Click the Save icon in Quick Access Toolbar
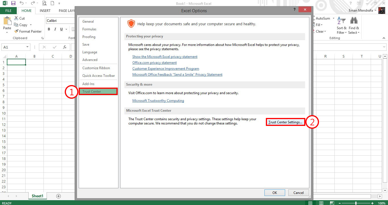The width and height of the screenshot is (388, 205). (13, 3)
